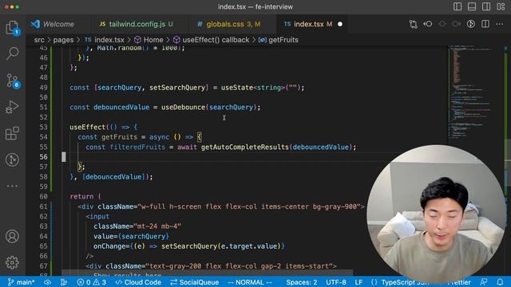Show additional views via activity bar ellipsis

pos(13,186)
